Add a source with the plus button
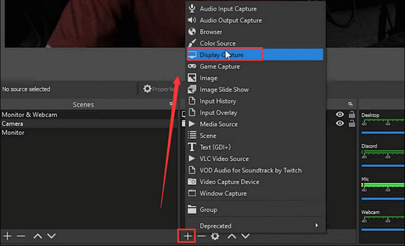Viewport: 405px width, 246px height. [188, 236]
